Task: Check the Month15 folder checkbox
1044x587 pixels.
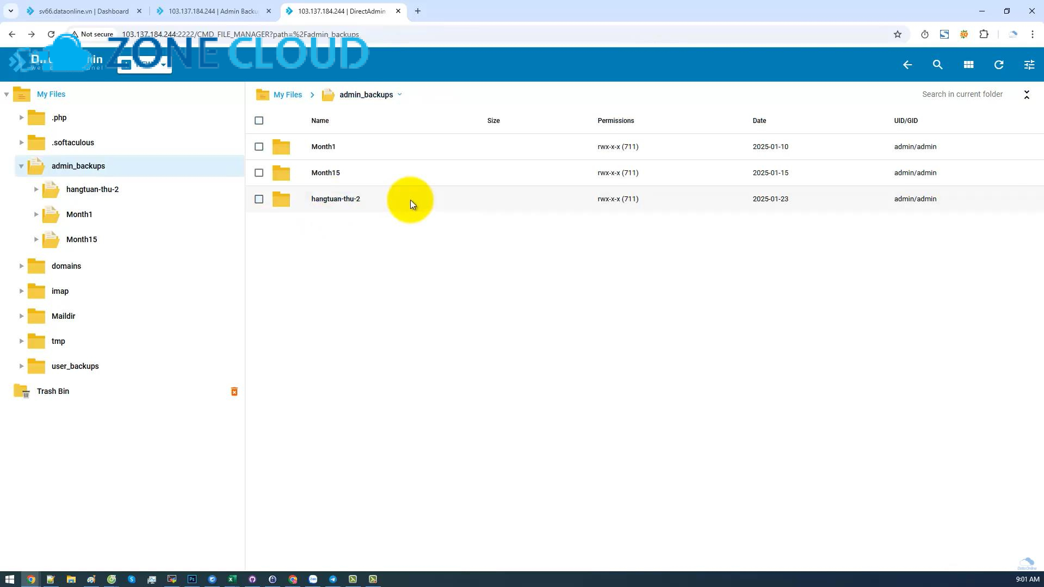Action: [259, 173]
